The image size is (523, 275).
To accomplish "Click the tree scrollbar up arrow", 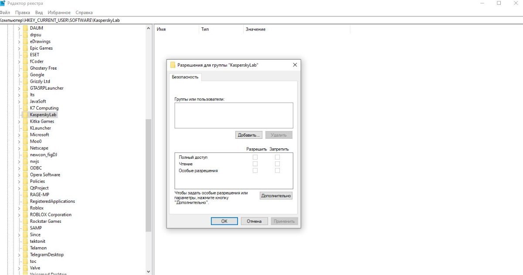I will (148, 28).
